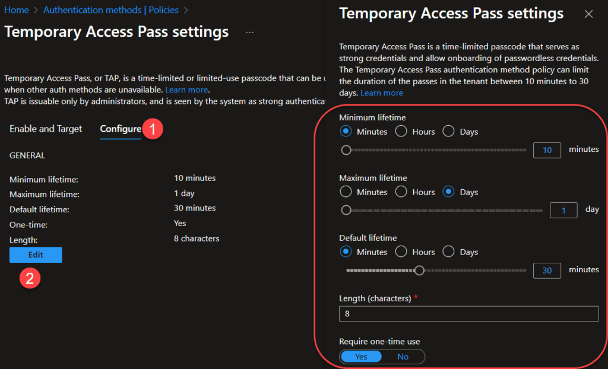This screenshot has width=608, height=369.
Task: Click the blue Edit button
Action: [x=36, y=255]
